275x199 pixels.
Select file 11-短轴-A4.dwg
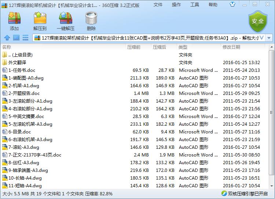point(25,186)
